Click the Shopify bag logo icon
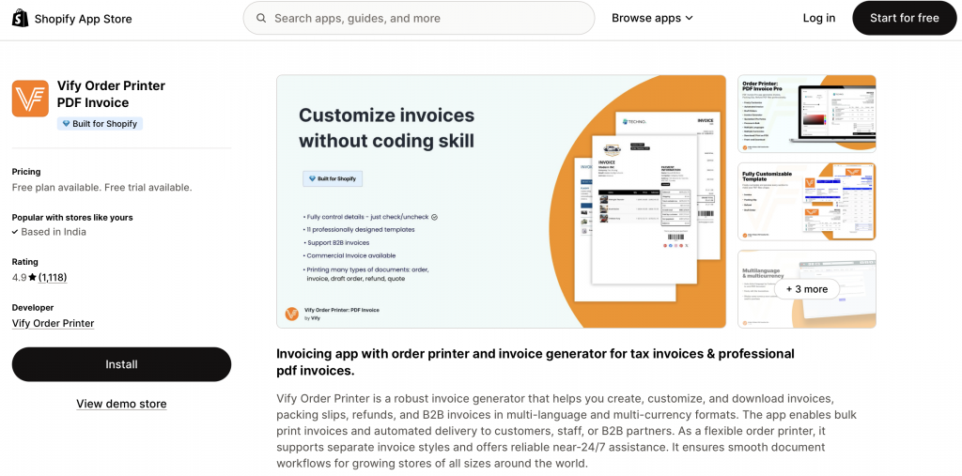962x476 pixels. [21, 19]
